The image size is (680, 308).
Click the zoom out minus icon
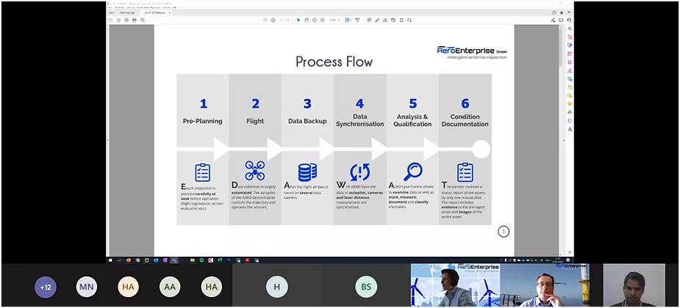[x=315, y=20]
